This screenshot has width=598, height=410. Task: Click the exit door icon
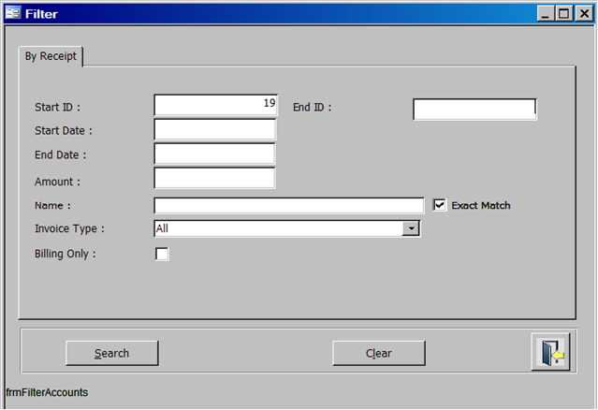tap(550, 353)
